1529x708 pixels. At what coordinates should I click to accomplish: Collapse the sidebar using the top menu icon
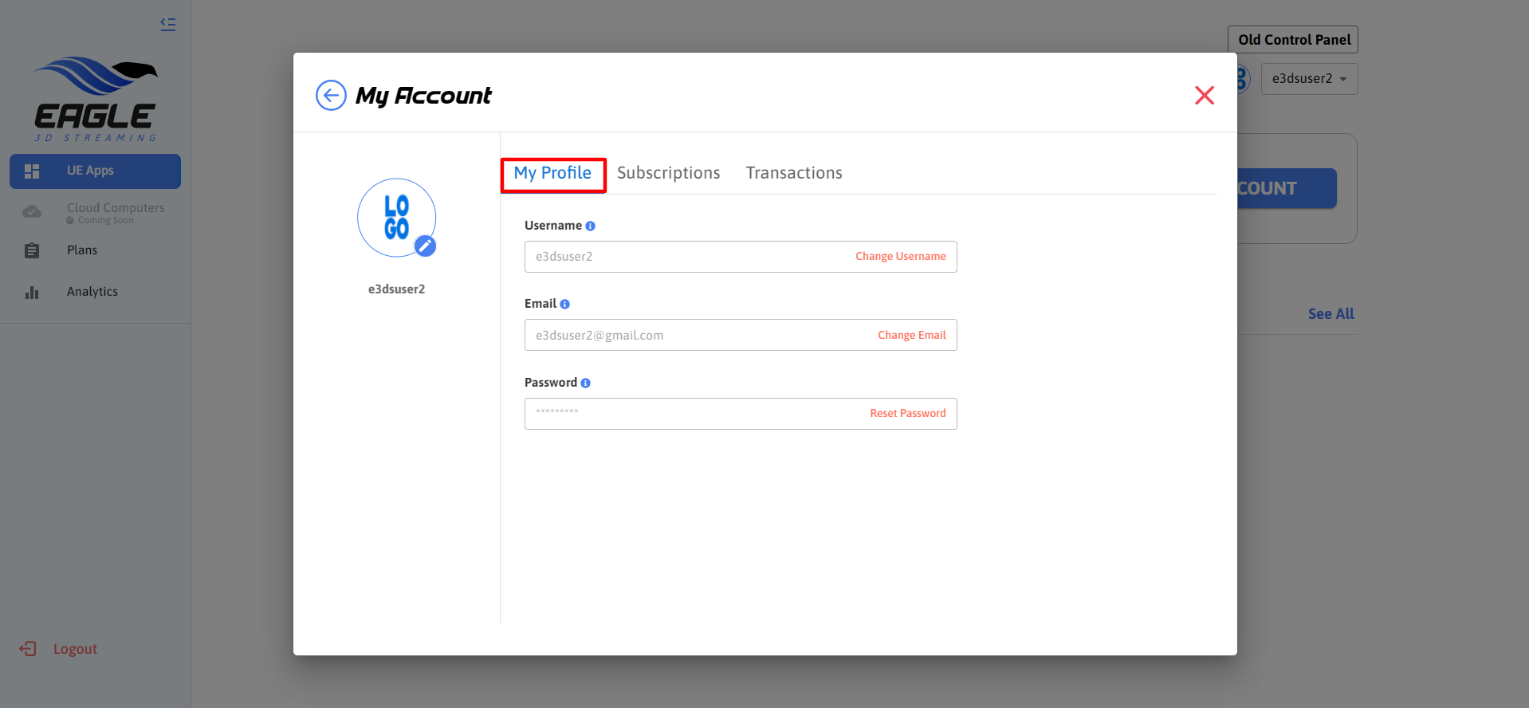click(x=167, y=24)
